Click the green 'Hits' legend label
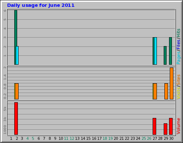 tap(178, 33)
